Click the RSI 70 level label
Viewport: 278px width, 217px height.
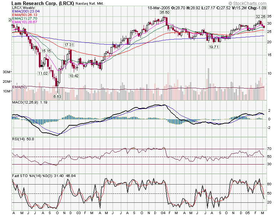tap(269, 149)
